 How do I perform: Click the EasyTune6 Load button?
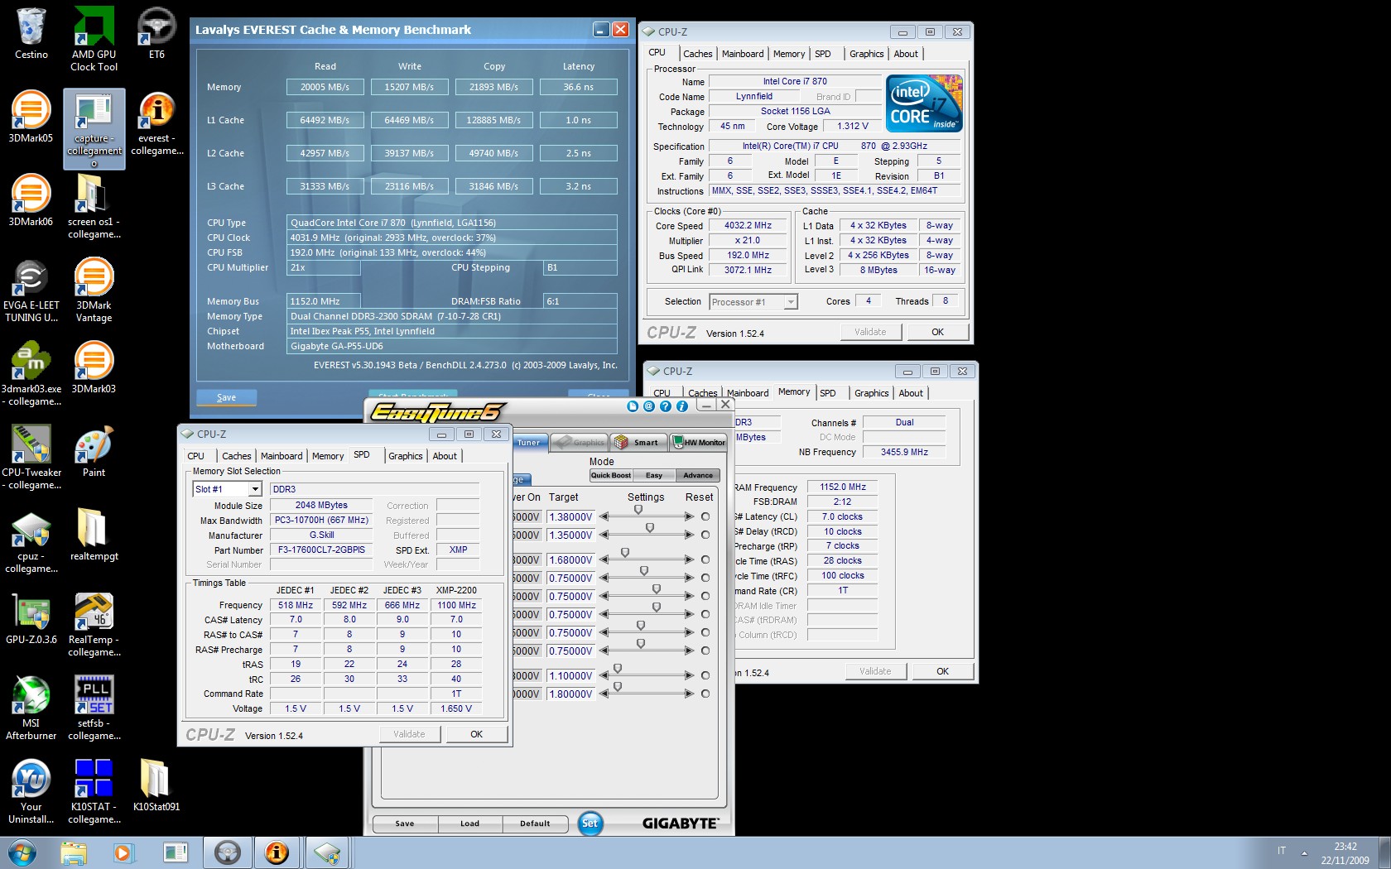[x=469, y=823]
